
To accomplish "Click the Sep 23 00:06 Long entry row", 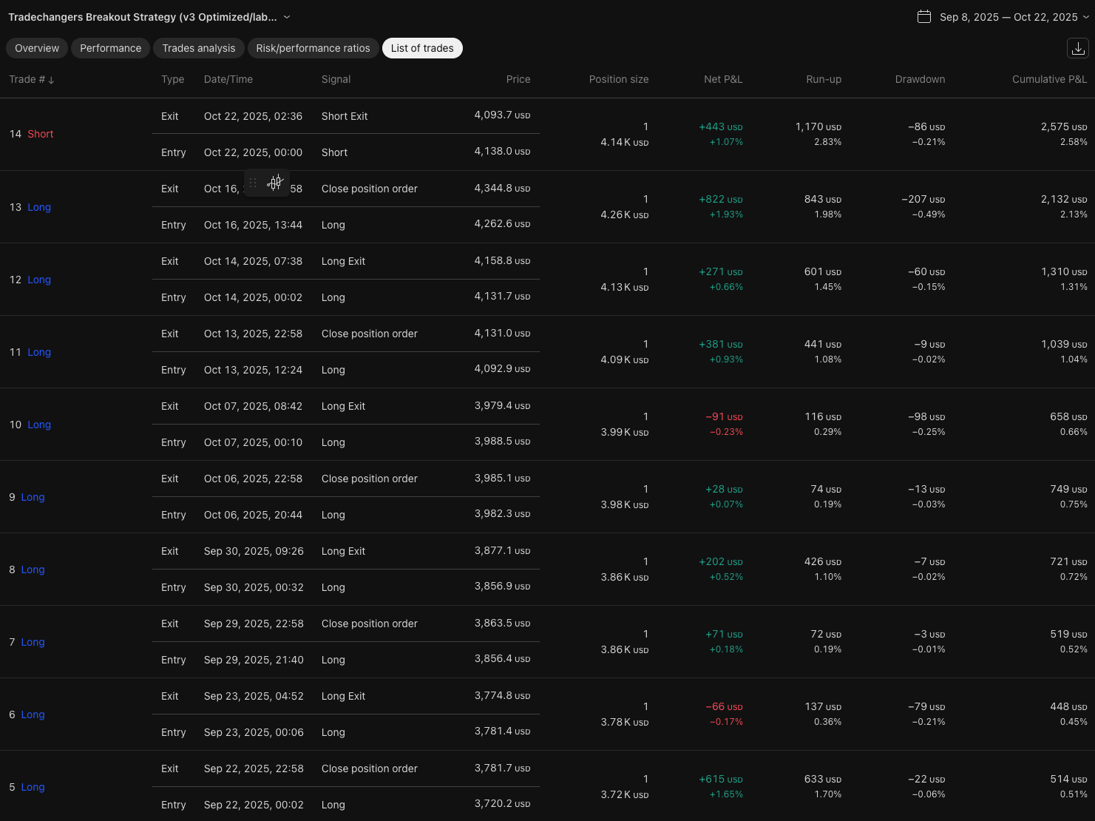I will pyautogui.click(x=345, y=732).
